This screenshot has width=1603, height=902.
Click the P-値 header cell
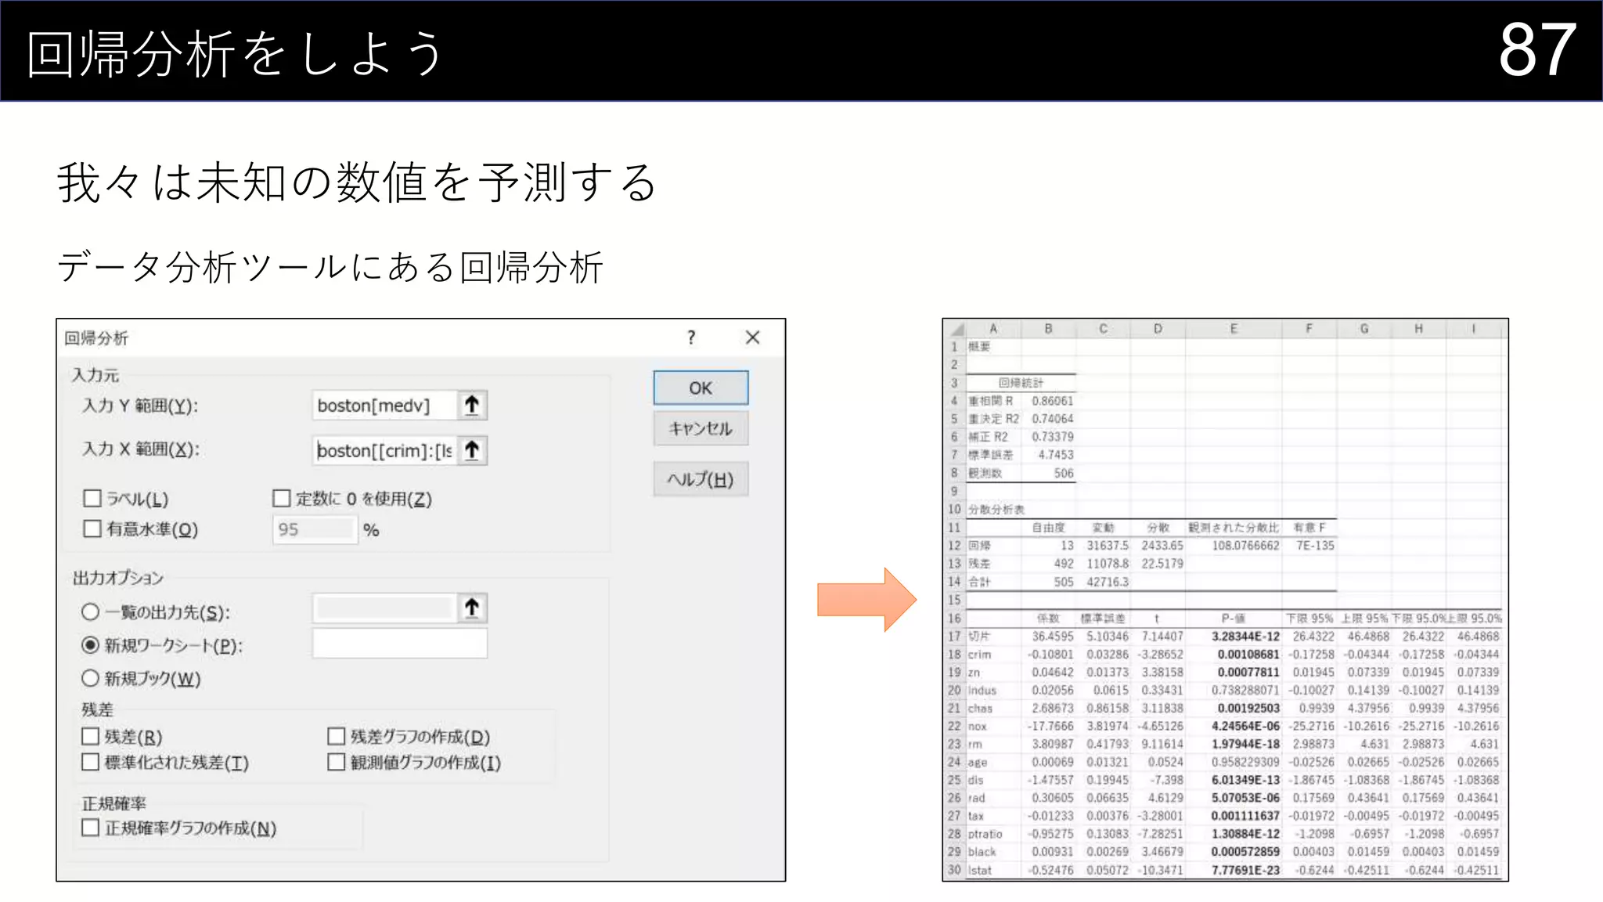1234,619
